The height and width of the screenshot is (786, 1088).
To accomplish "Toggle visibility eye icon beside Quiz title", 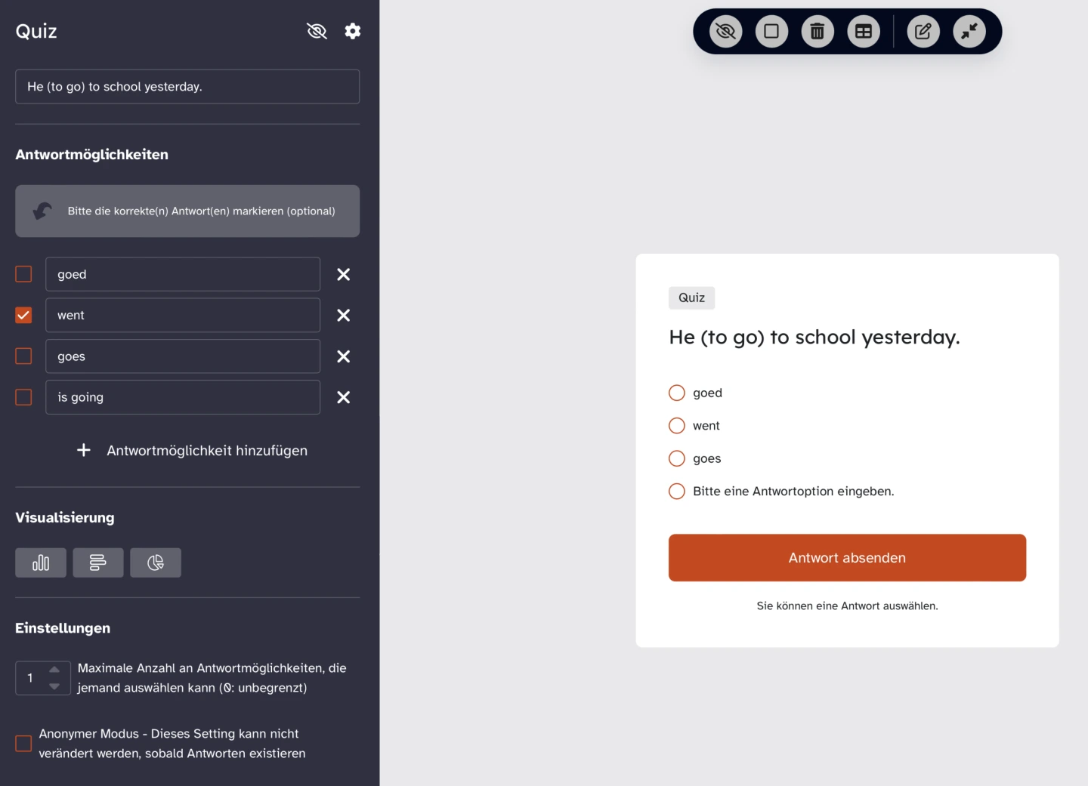I will click(317, 31).
